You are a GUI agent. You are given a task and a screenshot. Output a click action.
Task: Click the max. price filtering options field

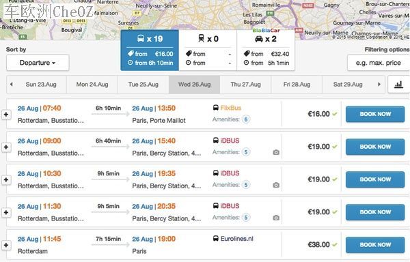(378, 63)
